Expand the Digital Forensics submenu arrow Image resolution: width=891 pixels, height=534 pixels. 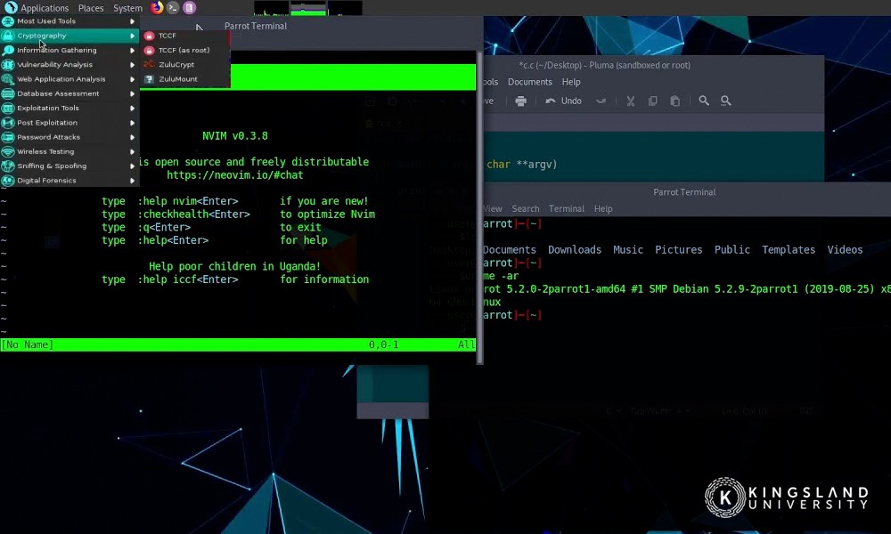(133, 181)
